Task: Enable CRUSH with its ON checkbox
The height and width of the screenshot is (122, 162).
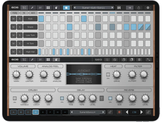Action: tap(15, 98)
